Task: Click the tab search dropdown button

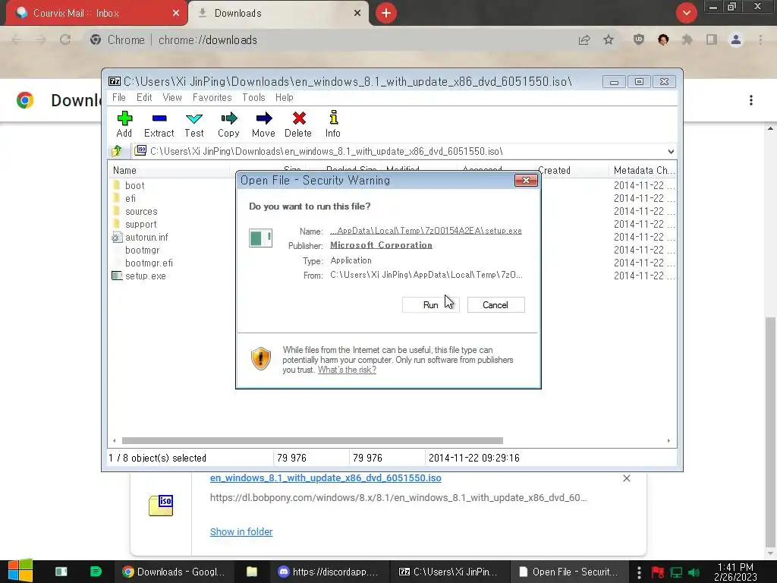Action: 686,13
